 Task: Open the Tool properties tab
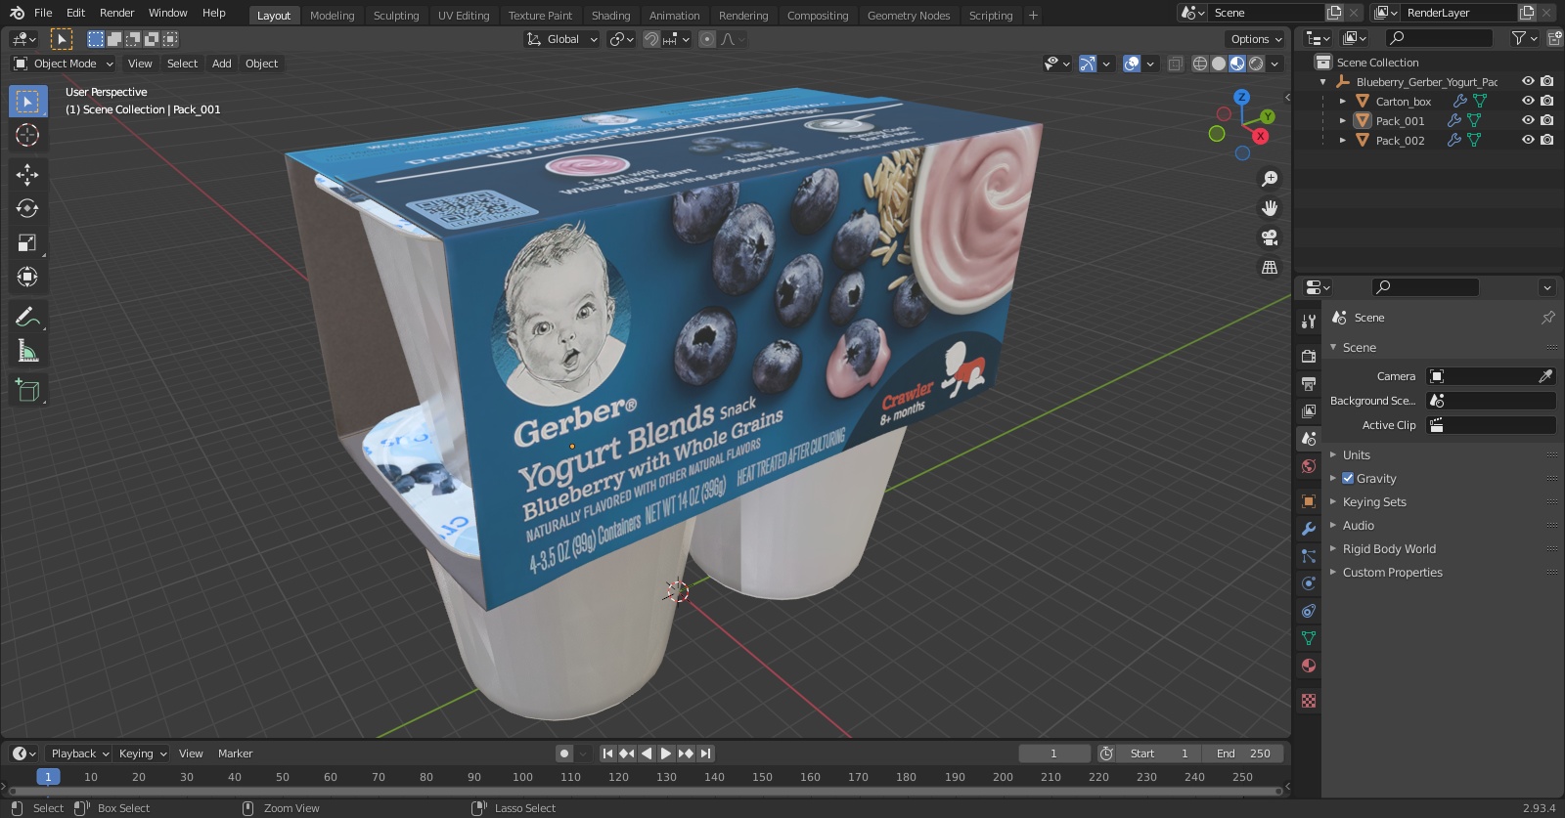1309,321
